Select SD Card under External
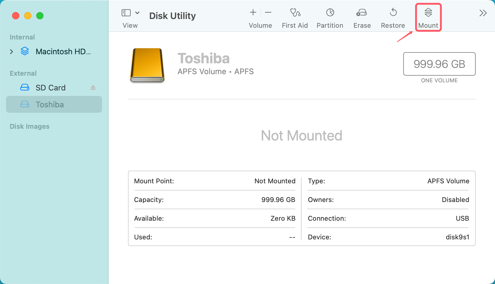 pos(50,87)
